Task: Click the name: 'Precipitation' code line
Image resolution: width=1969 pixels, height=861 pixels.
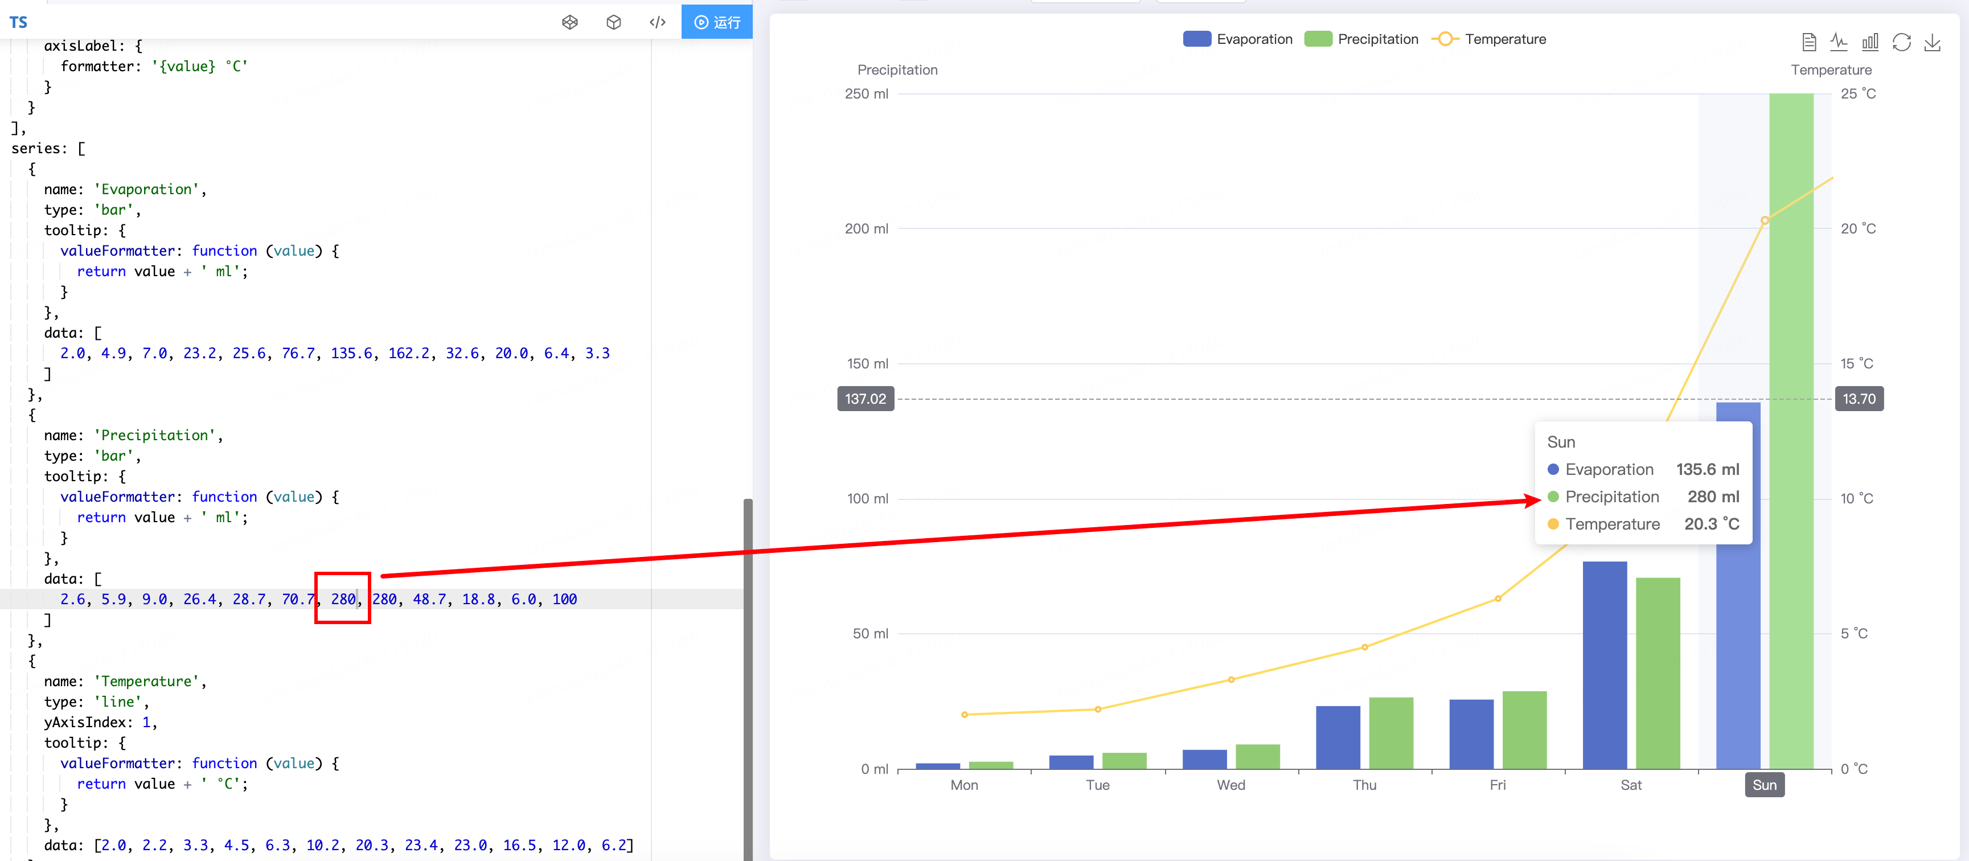Action: pyautogui.click(x=134, y=436)
